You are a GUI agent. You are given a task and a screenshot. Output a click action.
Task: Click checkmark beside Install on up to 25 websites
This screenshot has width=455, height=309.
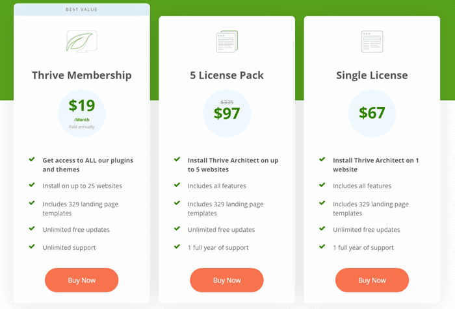(32, 185)
